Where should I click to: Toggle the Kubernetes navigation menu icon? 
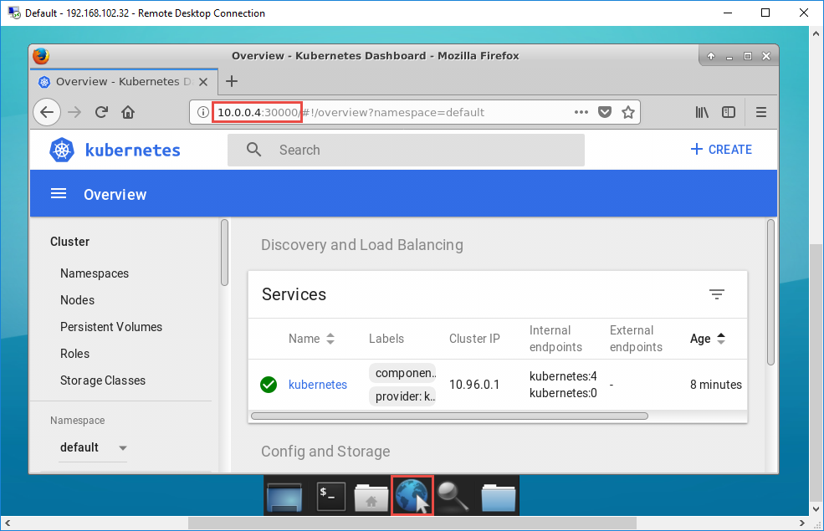point(59,194)
